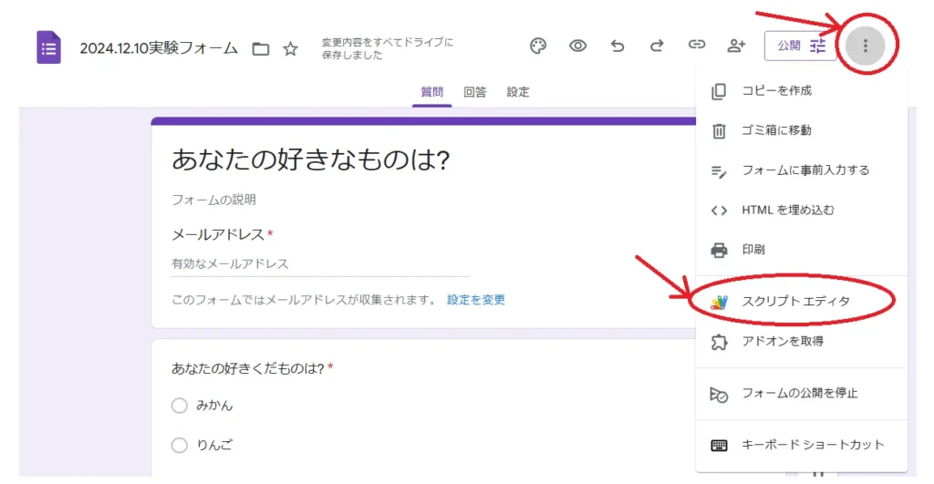Viewport: 934px width, 484px height.
Task: Choose スクリプト エディタ from menu
Action: (x=796, y=301)
